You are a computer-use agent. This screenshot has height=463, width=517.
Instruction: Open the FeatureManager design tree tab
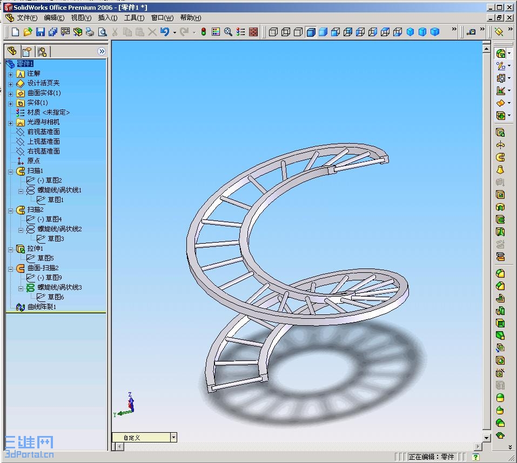[x=12, y=51]
